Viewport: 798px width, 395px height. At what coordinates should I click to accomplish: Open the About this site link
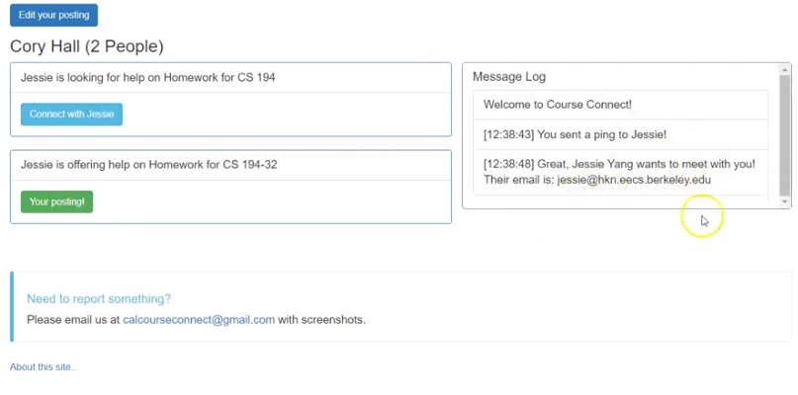44,367
